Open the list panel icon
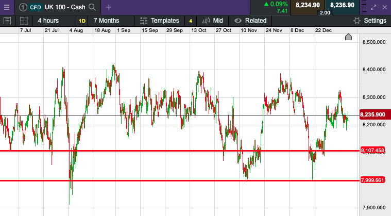This screenshot has height=216, width=391. click(x=7, y=21)
